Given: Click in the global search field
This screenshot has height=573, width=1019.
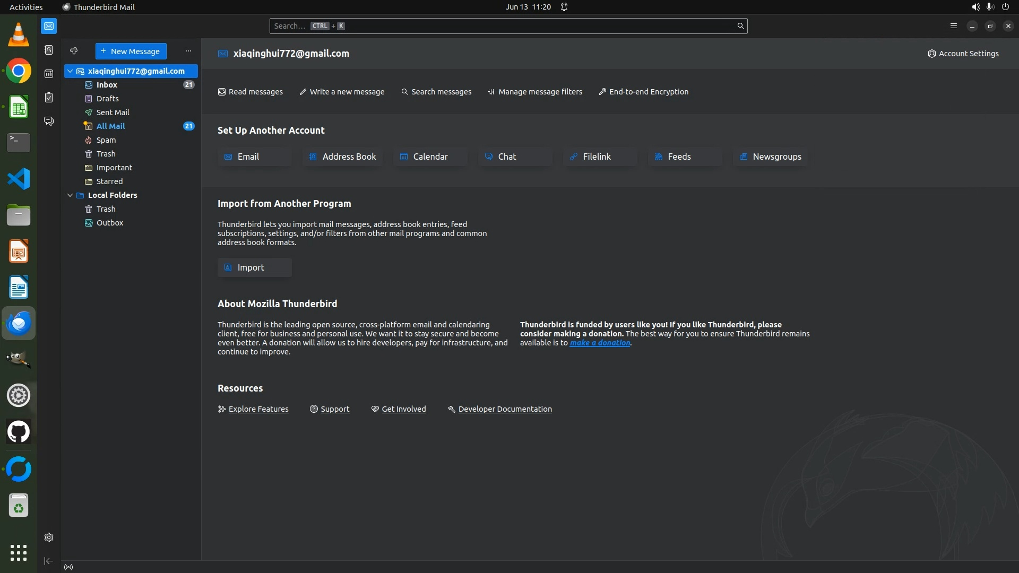Looking at the screenshot, I should pyautogui.click(x=504, y=25).
